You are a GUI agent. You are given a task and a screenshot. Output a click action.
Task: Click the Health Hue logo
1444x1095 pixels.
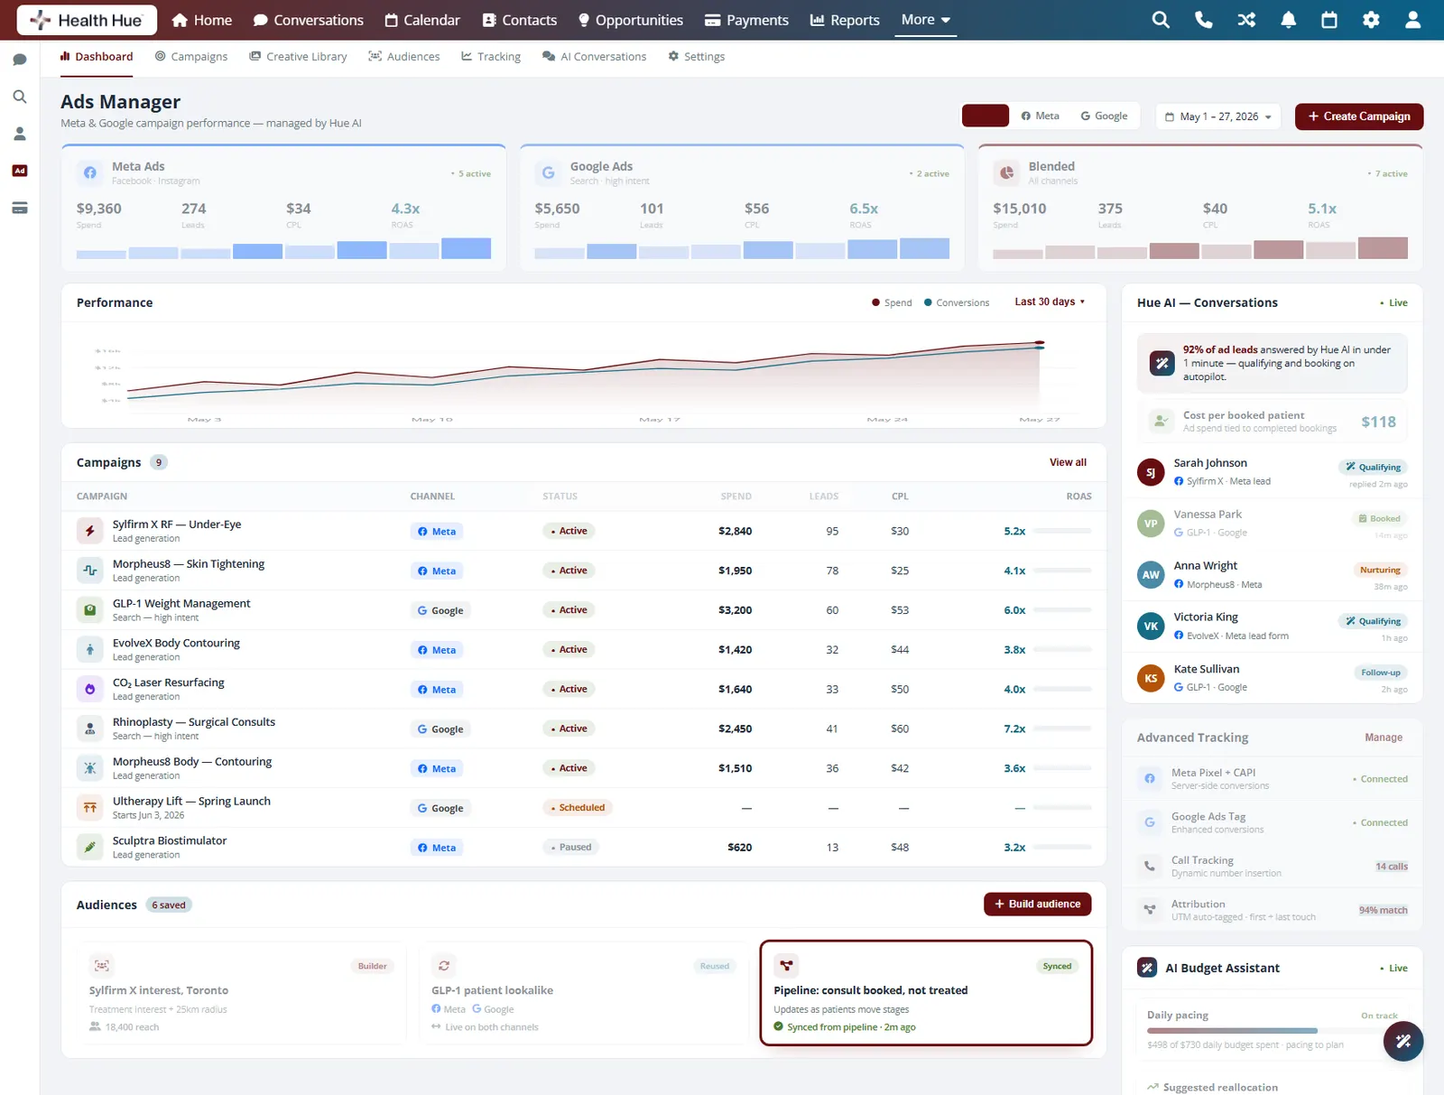[87, 20]
